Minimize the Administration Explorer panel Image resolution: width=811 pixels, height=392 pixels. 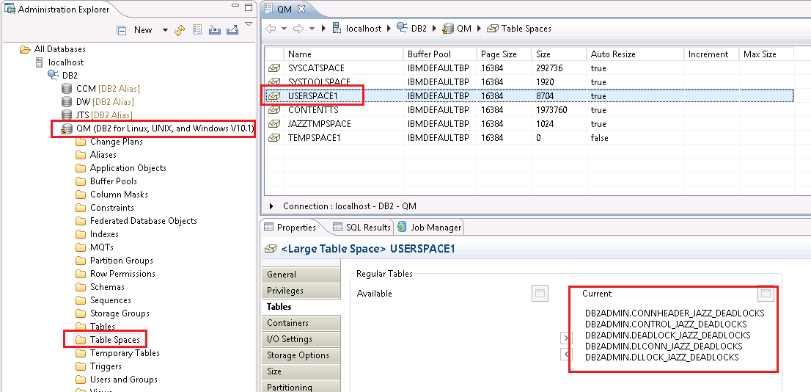pos(236,7)
